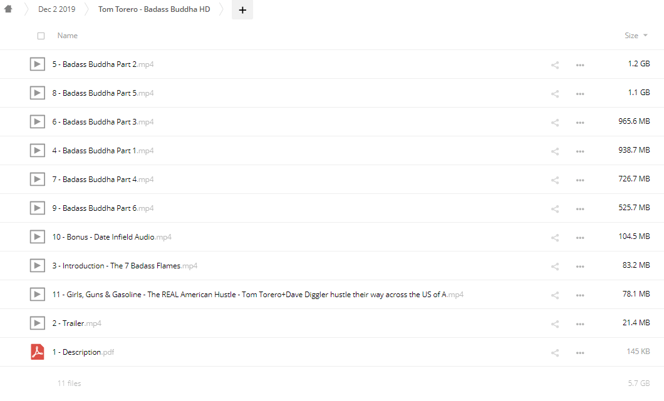Tick the select-all checkbox beside Name
The image size is (664, 401).
(x=41, y=36)
